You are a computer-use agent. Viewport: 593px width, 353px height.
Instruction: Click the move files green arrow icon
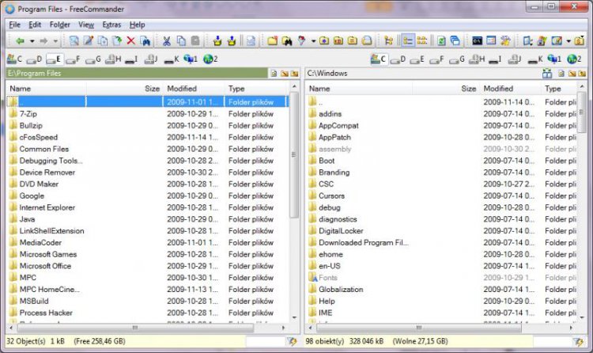[x=117, y=40]
